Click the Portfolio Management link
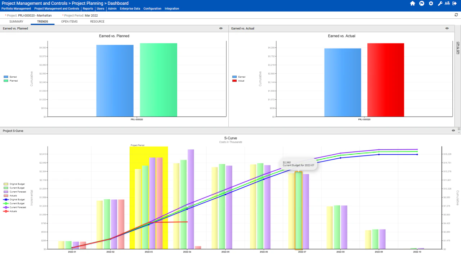This screenshot has height=259, width=461. (16, 9)
